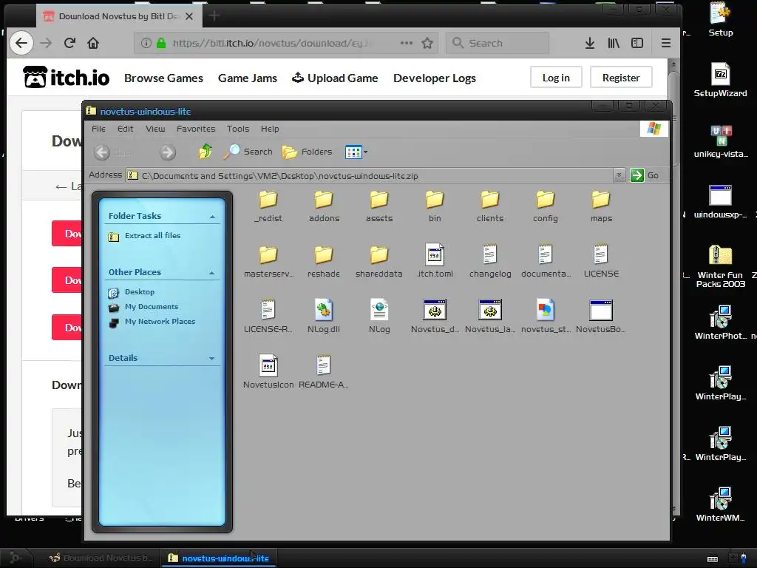Open the Firefox hamburger menu

pyautogui.click(x=666, y=43)
